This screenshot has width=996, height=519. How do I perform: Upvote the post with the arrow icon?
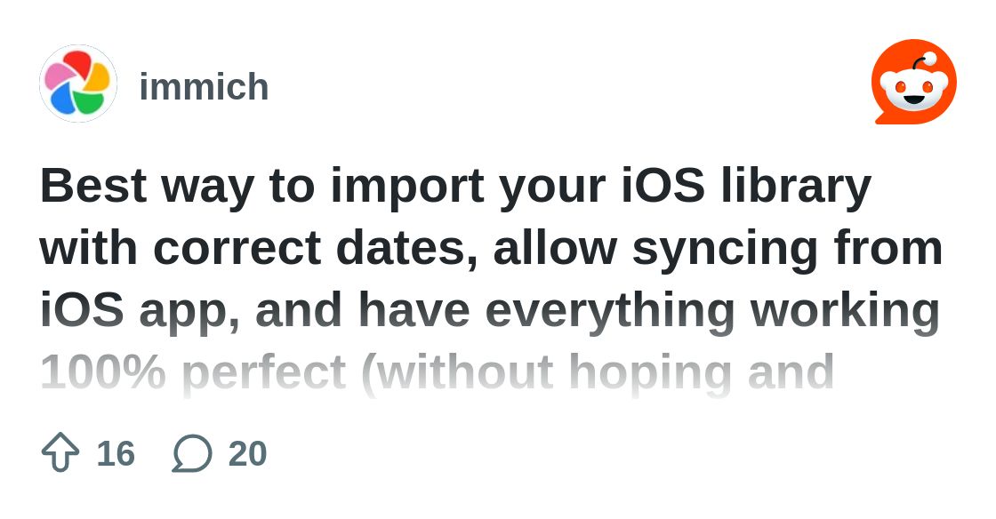60,452
